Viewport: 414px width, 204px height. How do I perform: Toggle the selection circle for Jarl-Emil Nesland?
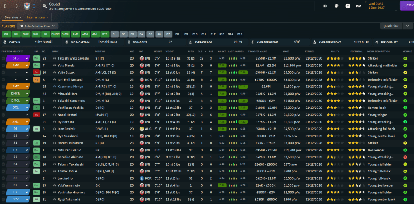click(x=4, y=79)
